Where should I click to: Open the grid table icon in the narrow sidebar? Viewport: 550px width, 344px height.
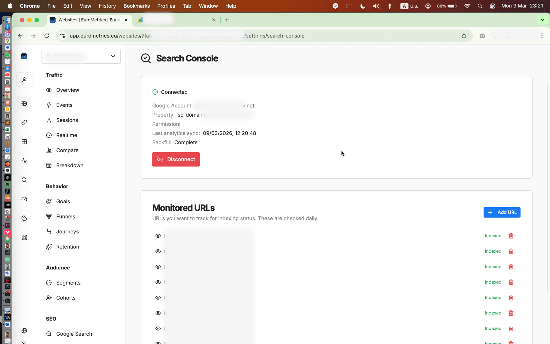pos(24,142)
